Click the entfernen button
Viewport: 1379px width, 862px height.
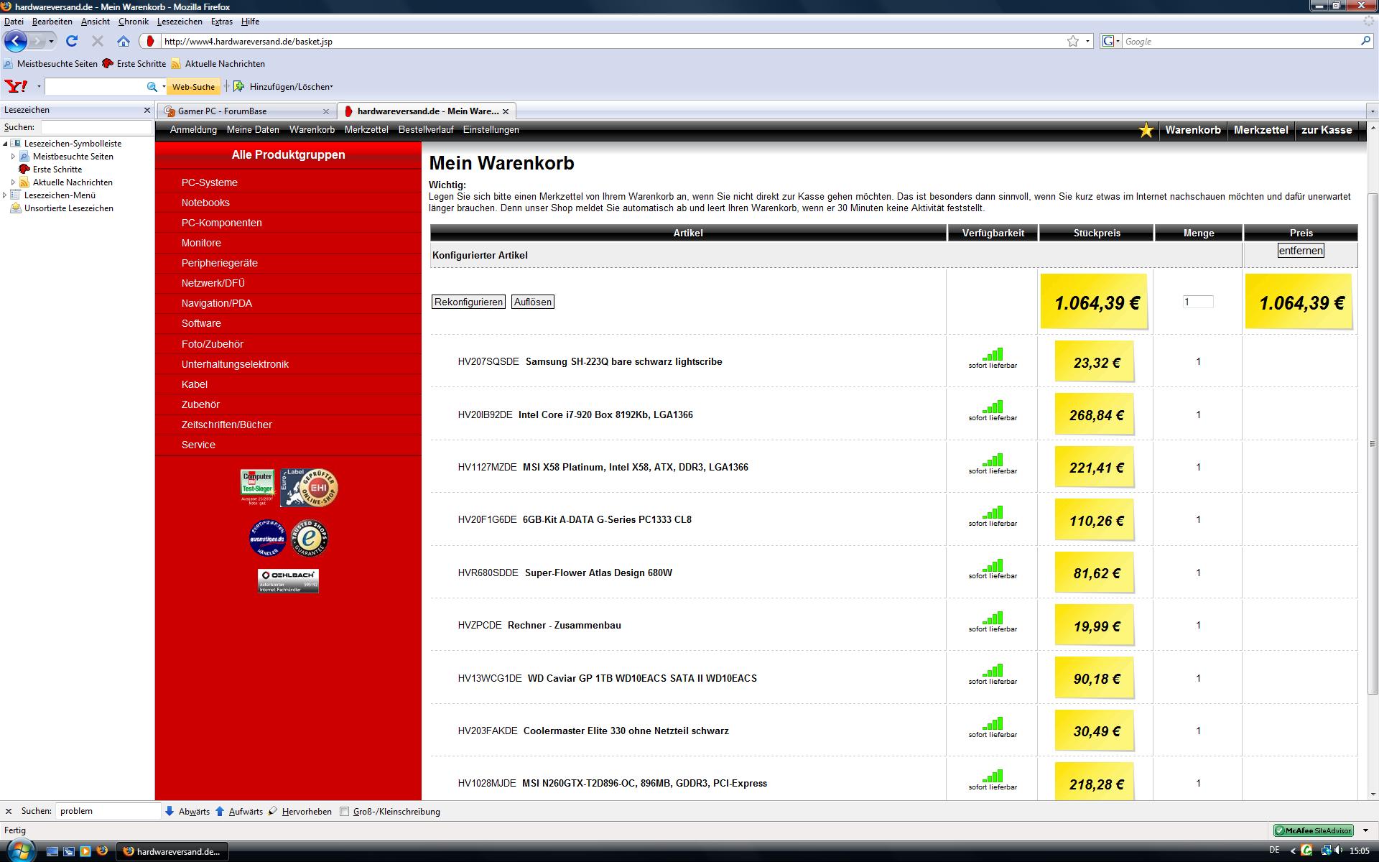click(x=1301, y=251)
